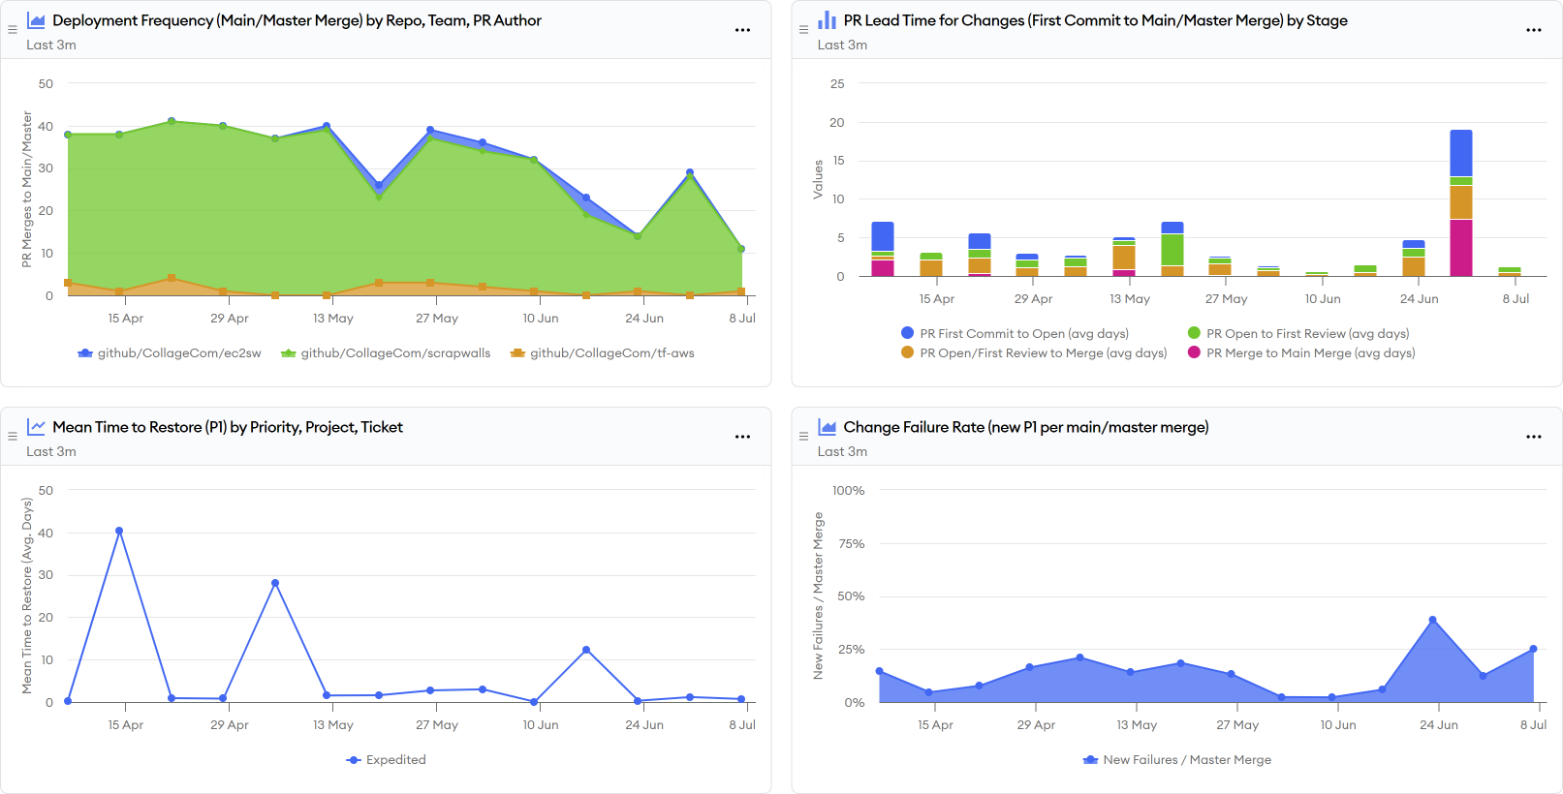Grab the drag handle of Deployment Frequency panel
Viewport: 1563px width, 794px height.
(x=13, y=30)
